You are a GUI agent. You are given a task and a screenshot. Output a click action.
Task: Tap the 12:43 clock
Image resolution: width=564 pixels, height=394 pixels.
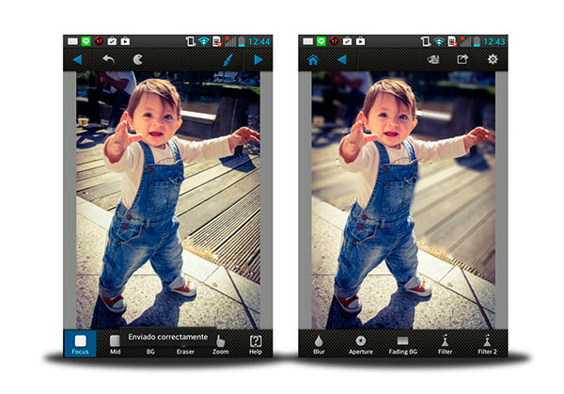pyautogui.click(x=493, y=41)
